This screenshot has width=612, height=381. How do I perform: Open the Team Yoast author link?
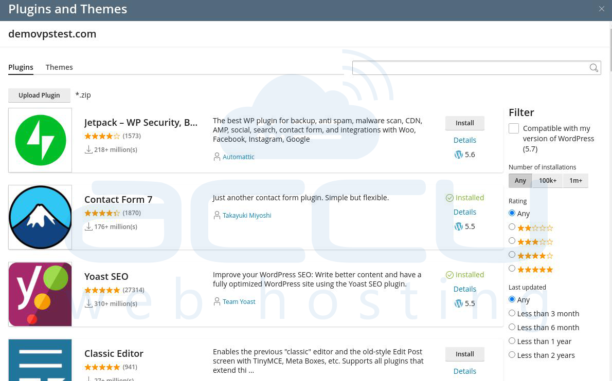[239, 301]
